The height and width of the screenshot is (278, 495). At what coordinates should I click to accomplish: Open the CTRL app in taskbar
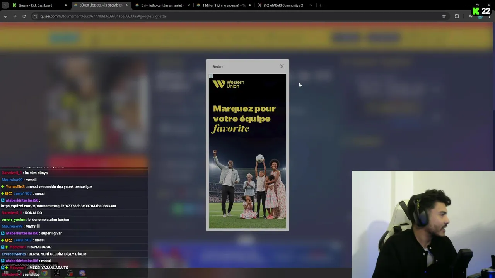pos(57,273)
